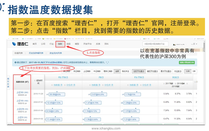209x131 pixels.
Task: Open the 反馈 navigation item
Action: coord(98,44)
